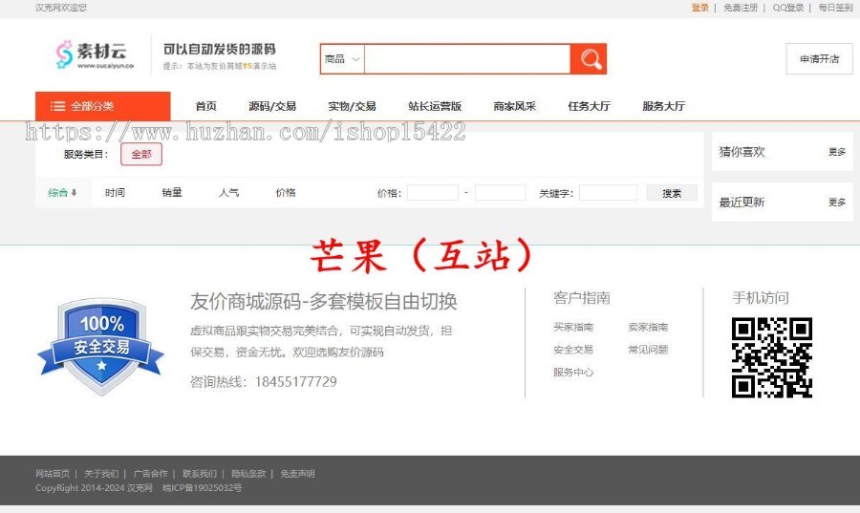Open the 全部分类 category menu
Screen dimensions: 860x513
click(x=103, y=106)
